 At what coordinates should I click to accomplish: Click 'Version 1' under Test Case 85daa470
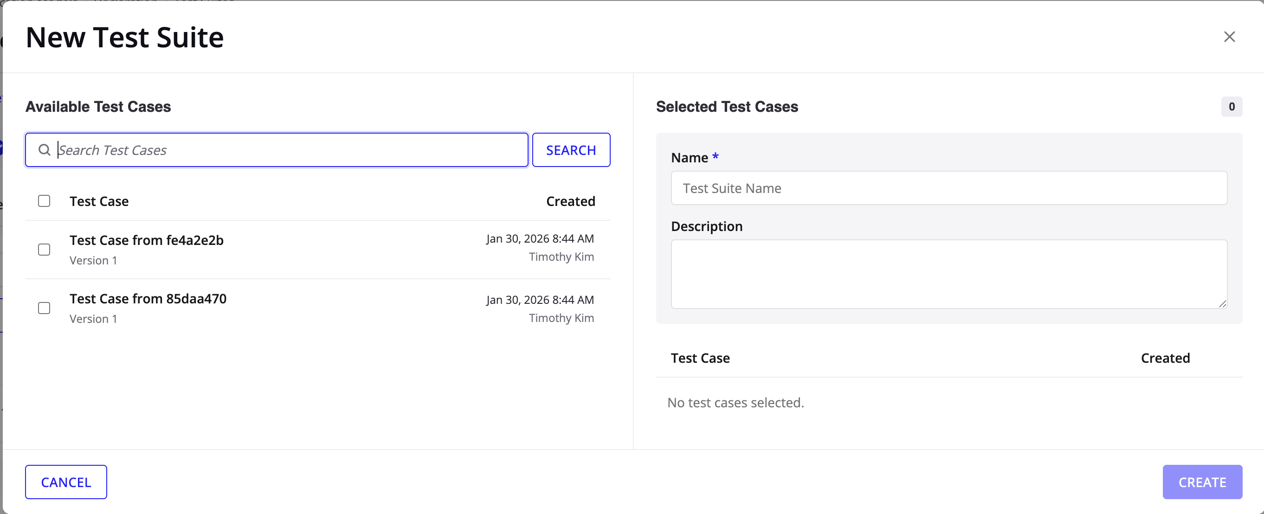coord(93,319)
